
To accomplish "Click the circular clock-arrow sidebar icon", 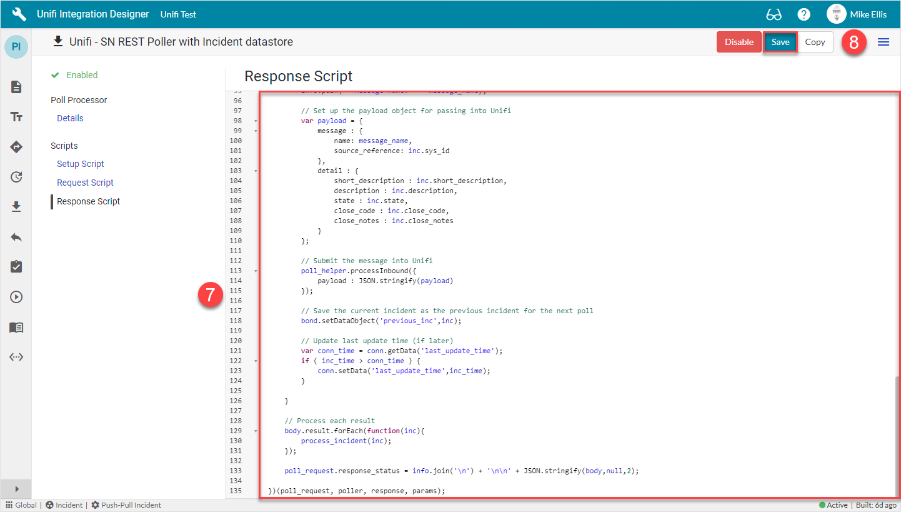I will (16, 177).
